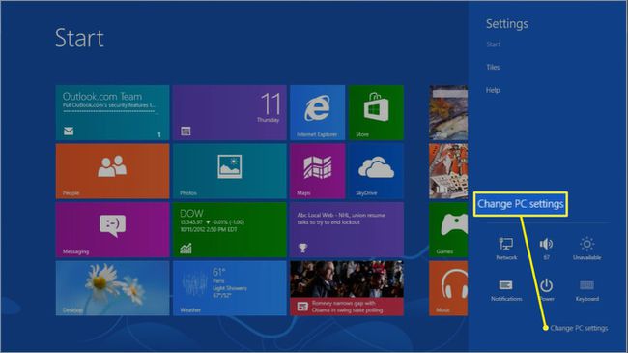Select Start in the Settings panel

point(493,44)
